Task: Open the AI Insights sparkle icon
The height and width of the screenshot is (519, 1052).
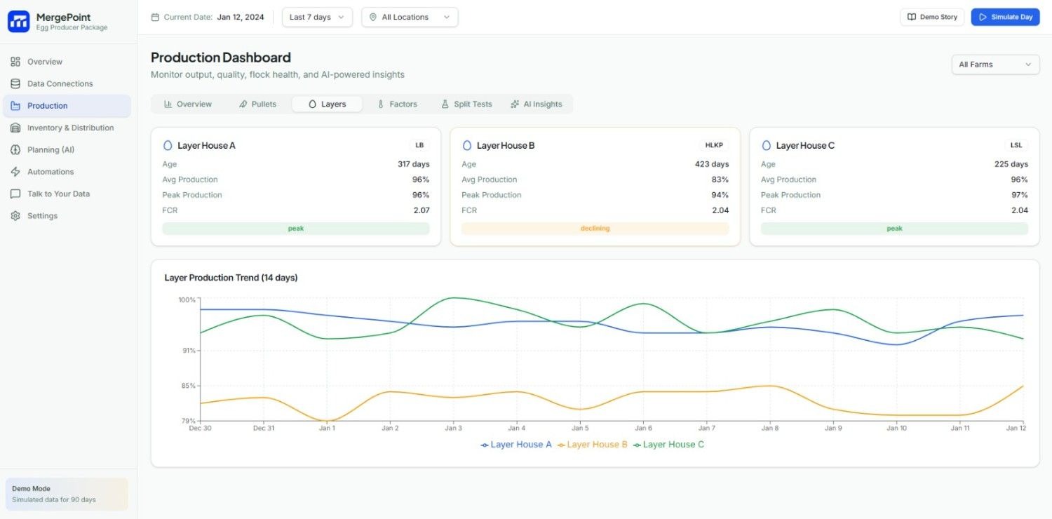Action: [514, 103]
